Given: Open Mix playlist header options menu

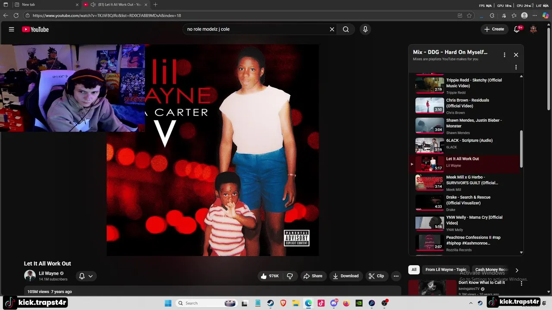Looking at the screenshot, I should point(504,55).
